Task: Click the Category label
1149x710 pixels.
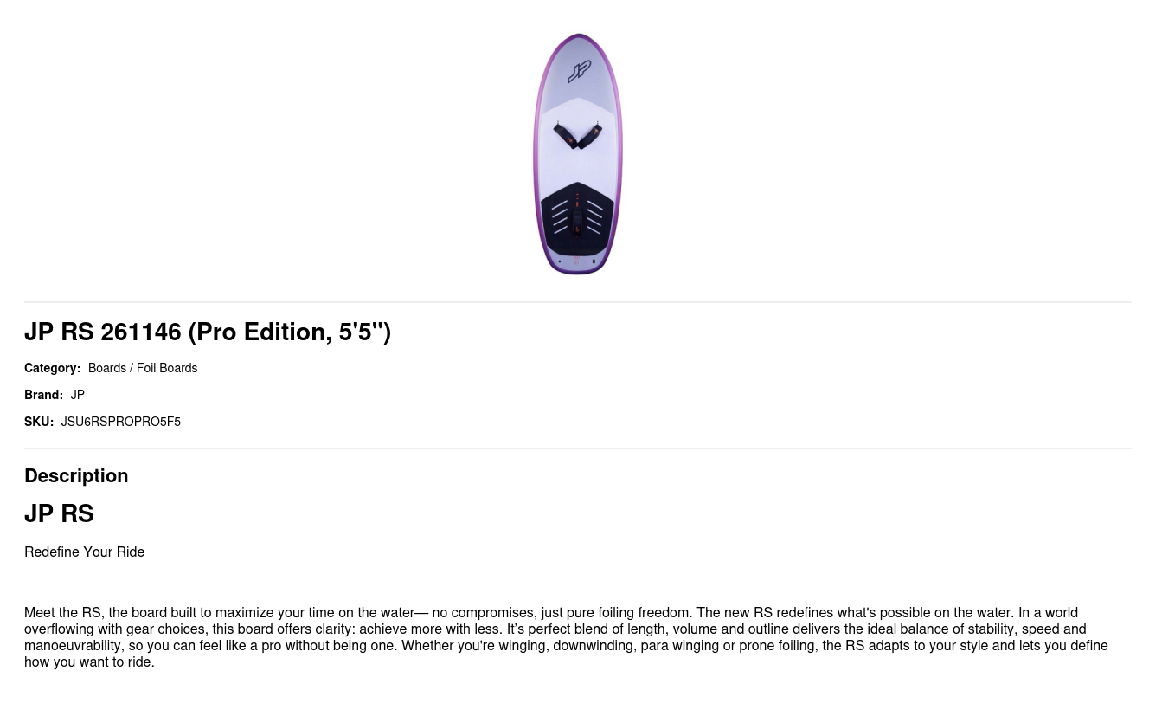Action: [x=52, y=368]
